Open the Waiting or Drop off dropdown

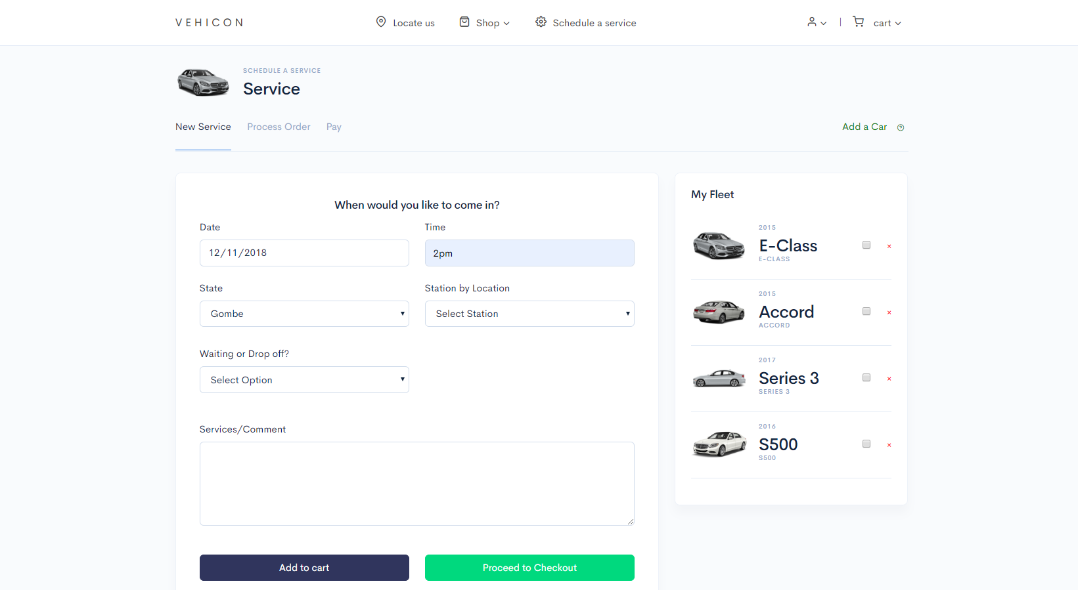[304, 380]
